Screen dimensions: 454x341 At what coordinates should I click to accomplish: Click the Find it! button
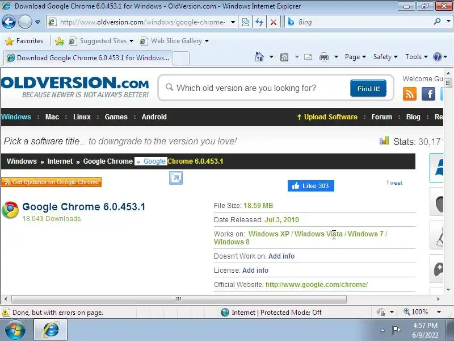[x=368, y=89]
